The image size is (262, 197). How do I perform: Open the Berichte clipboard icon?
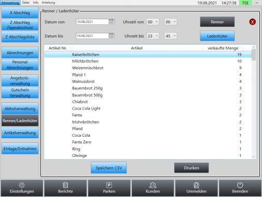click(65, 185)
